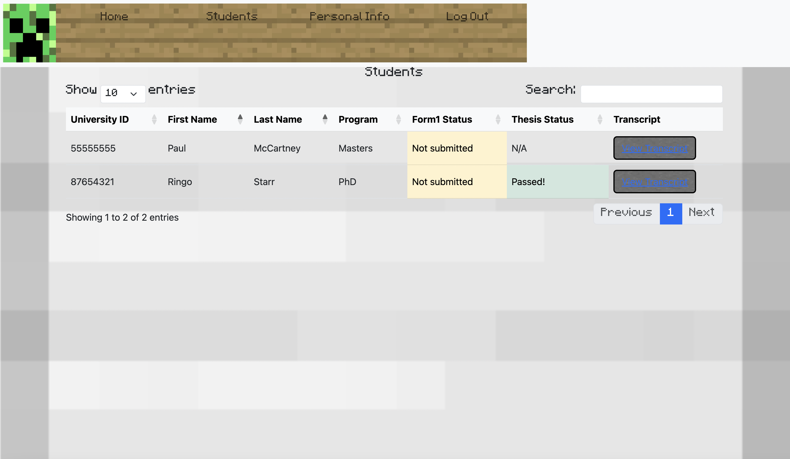
Task: Click first name Paul
Action: click(177, 148)
